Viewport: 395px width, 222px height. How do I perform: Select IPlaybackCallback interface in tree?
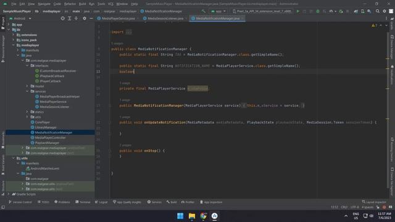[x=52, y=76]
